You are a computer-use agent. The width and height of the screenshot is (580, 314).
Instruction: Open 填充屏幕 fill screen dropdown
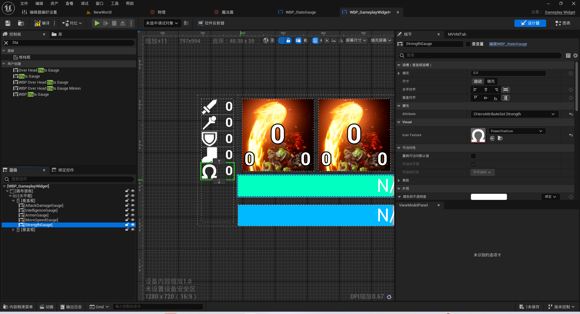point(381,40)
